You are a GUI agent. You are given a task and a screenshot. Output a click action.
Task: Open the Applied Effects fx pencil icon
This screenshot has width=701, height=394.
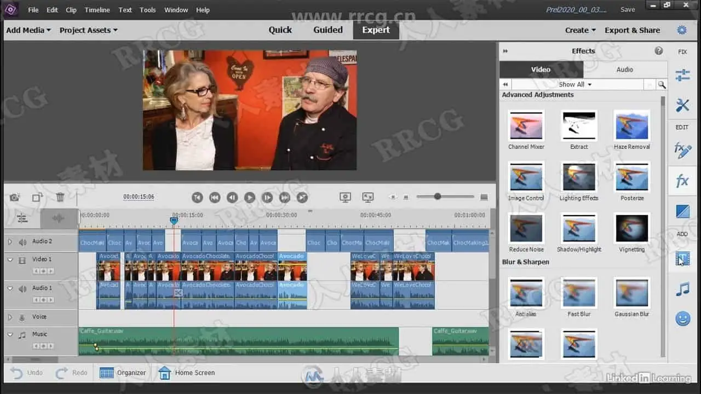tap(682, 150)
